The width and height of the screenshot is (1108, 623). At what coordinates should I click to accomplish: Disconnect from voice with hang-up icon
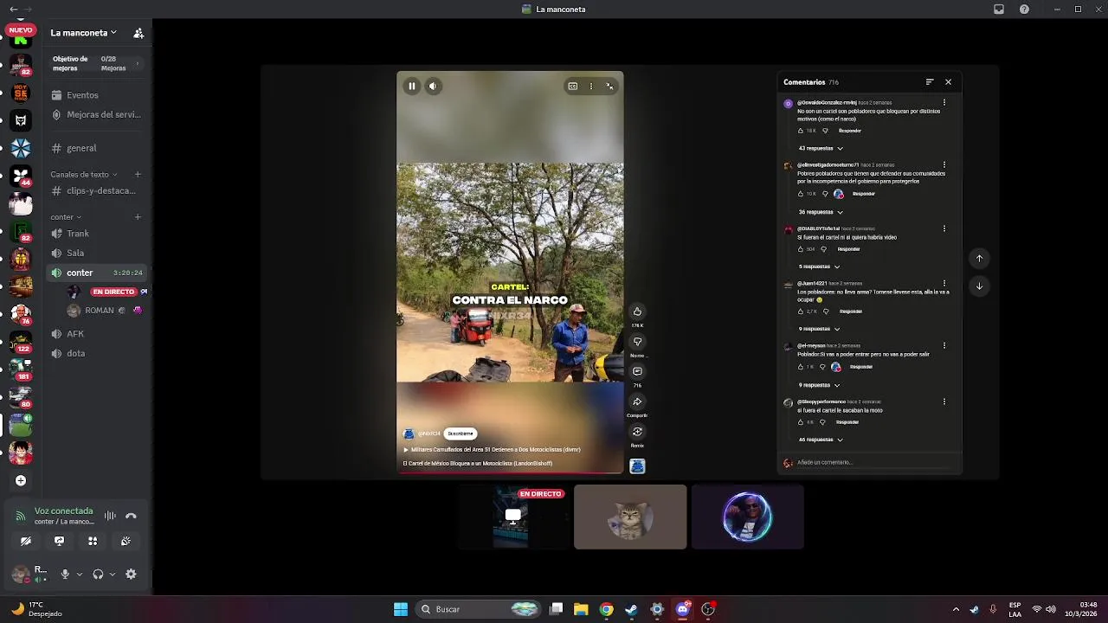[131, 516]
